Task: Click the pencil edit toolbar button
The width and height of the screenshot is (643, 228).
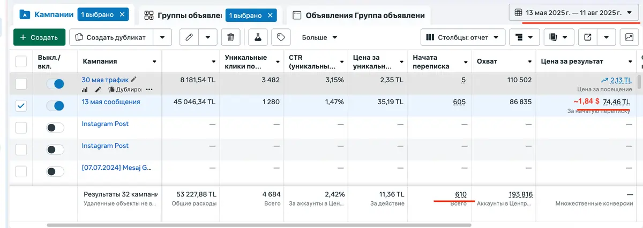Action: (x=189, y=37)
